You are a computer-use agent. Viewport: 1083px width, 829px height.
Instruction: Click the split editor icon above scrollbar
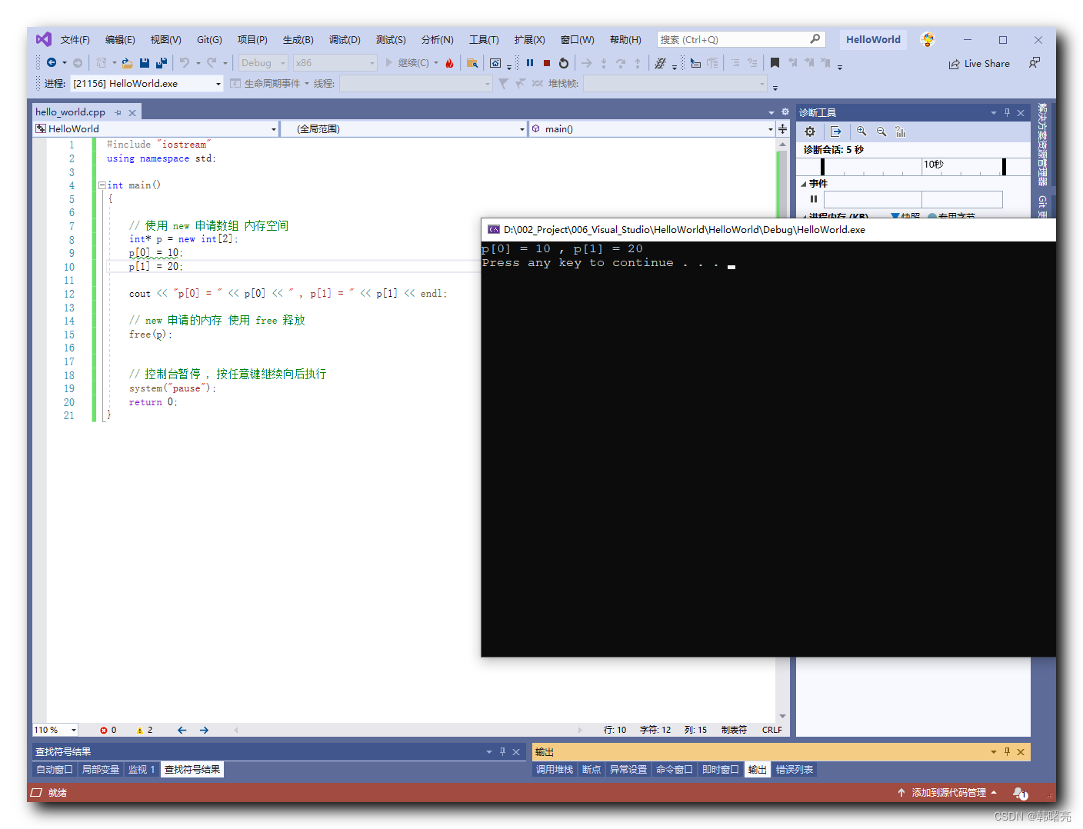click(783, 129)
